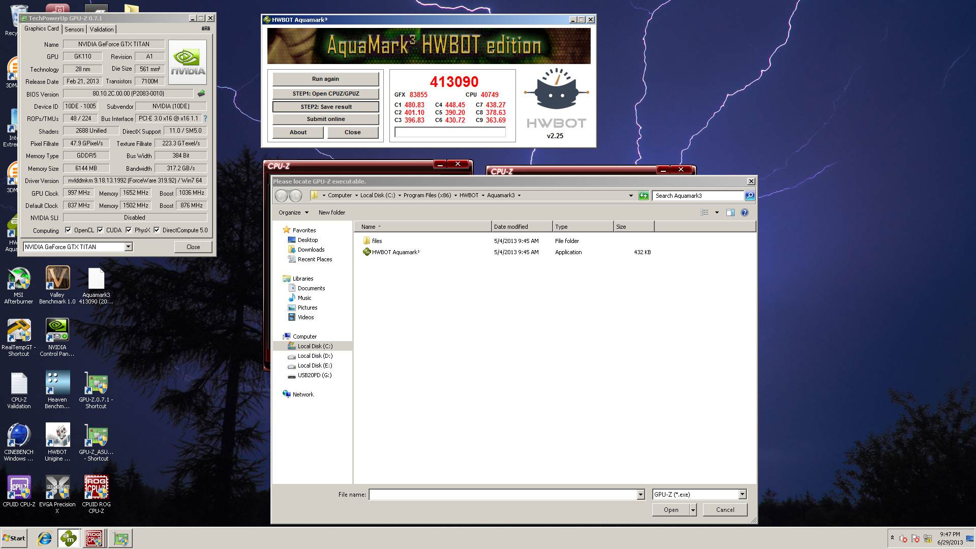Toggle the DirectCompute 5.0 checkbox
The image size is (976, 549).
pos(157,230)
